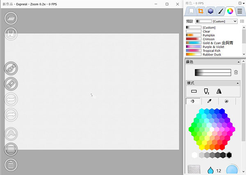The width and height of the screenshot is (246, 175).
Task: Select the paintbrush tool in left sidebar
Action: (11, 68)
